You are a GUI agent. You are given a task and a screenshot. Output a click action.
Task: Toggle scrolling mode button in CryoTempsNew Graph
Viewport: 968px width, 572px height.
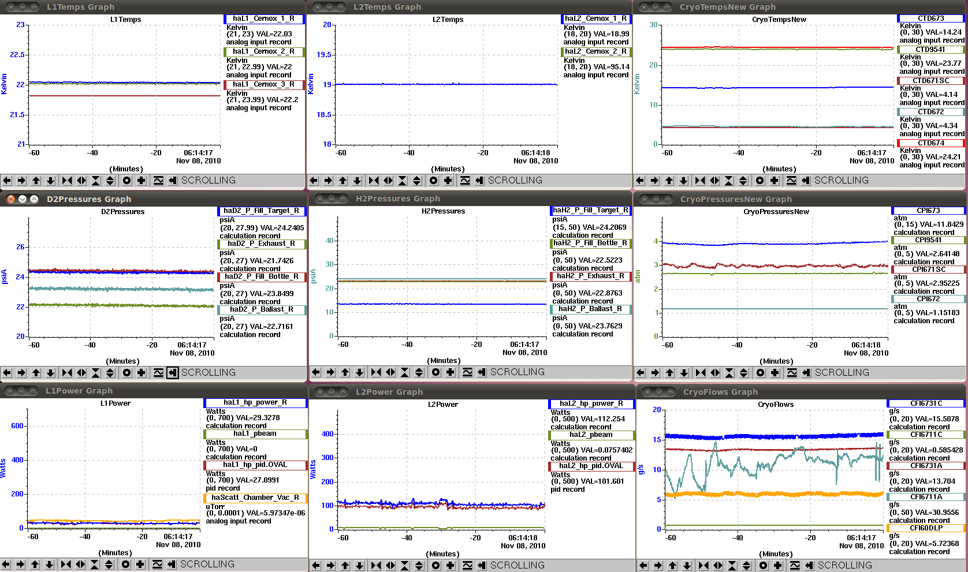tap(806, 181)
